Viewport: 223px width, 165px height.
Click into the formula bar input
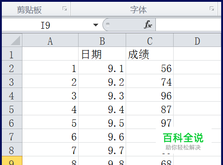pyautogui.click(x=188, y=25)
